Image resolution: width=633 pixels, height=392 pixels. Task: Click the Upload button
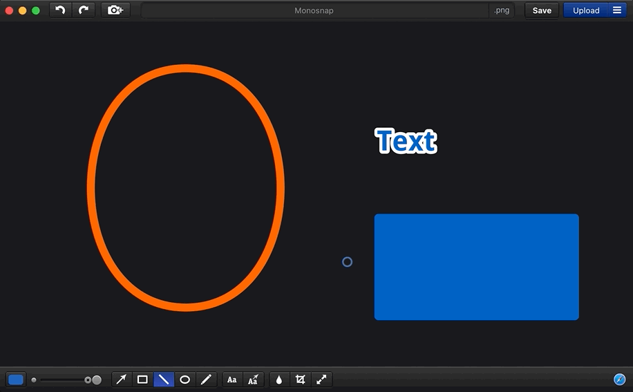[586, 10]
